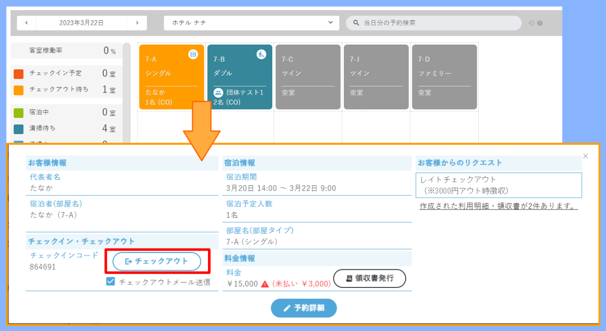Open the help question mark icon
The width and height of the screenshot is (606, 331).
tap(540, 23)
